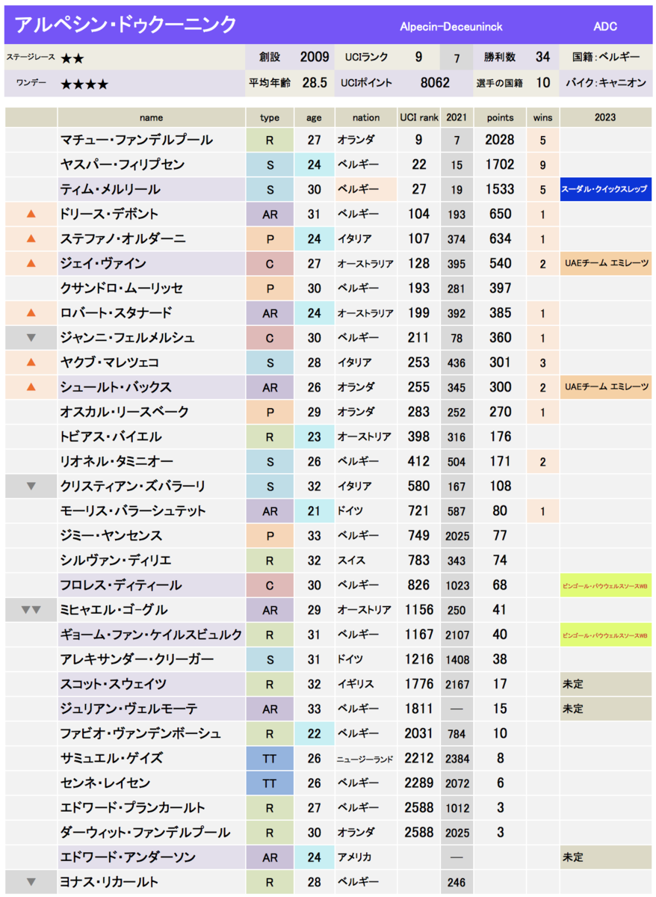
Task: Click the Alpecin-Deceuninck English name
Action: [451, 27]
